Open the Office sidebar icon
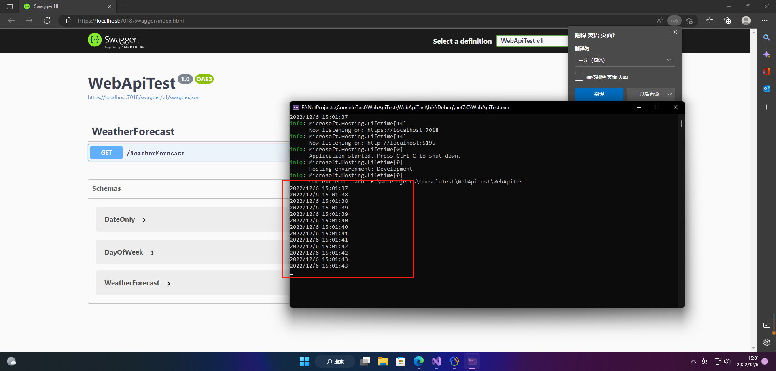Screen dimensions: 776x371 pos(766,72)
